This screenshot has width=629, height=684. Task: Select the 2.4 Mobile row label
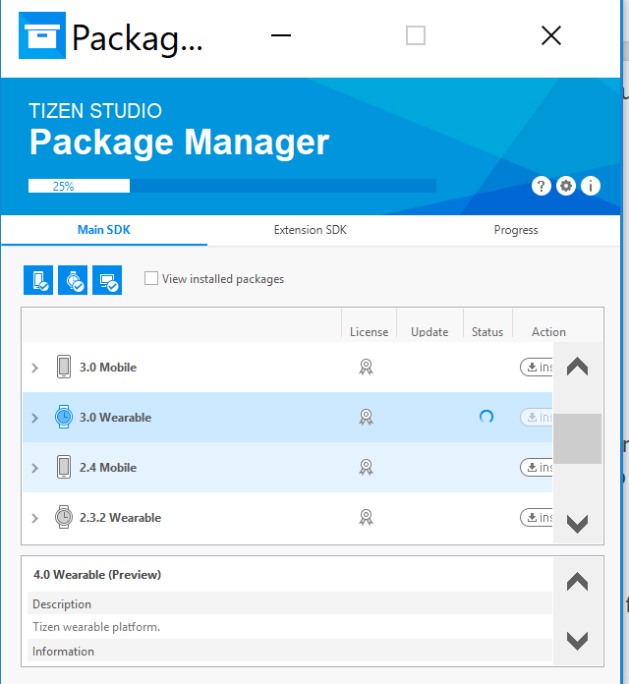click(x=108, y=468)
